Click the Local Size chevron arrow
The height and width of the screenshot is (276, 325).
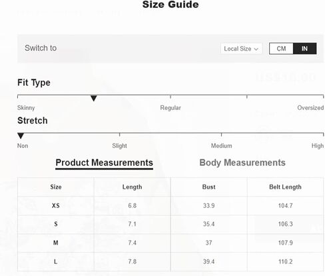[256, 49]
